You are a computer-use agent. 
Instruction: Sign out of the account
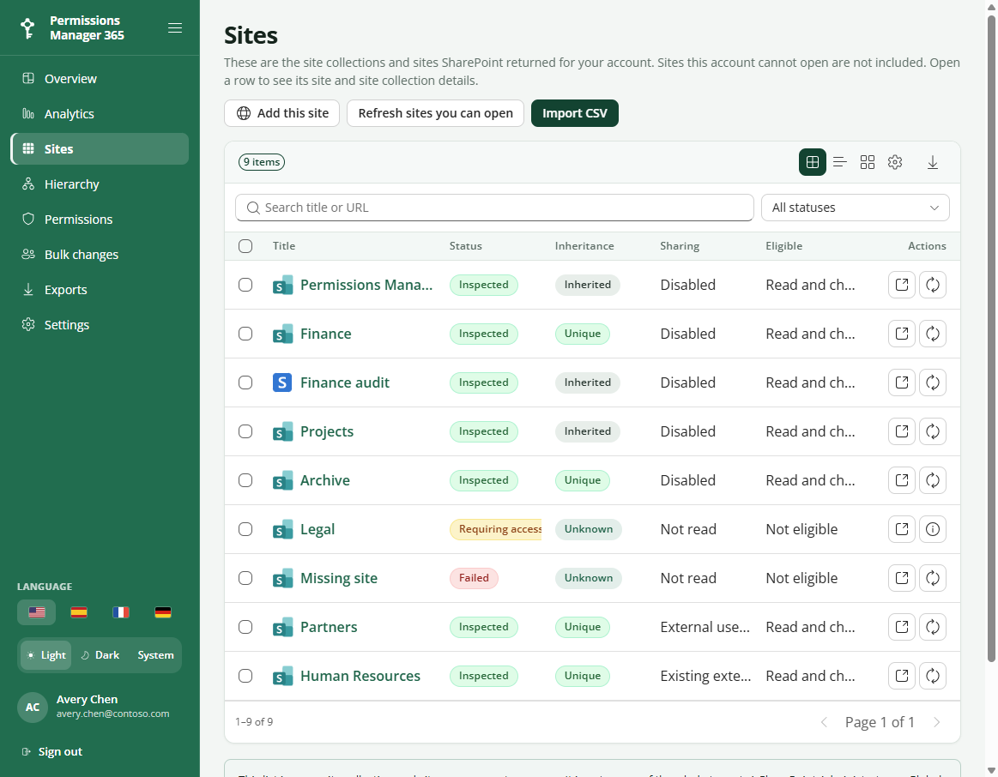pyautogui.click(x=52, y=751)
